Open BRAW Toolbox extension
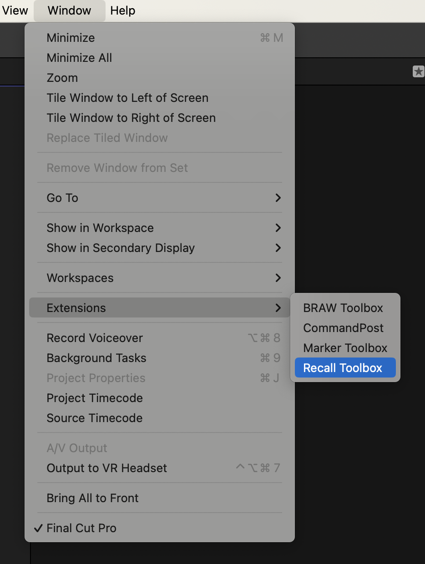The height and width of the screenshot is (564, 425). (x=343, y=308)
